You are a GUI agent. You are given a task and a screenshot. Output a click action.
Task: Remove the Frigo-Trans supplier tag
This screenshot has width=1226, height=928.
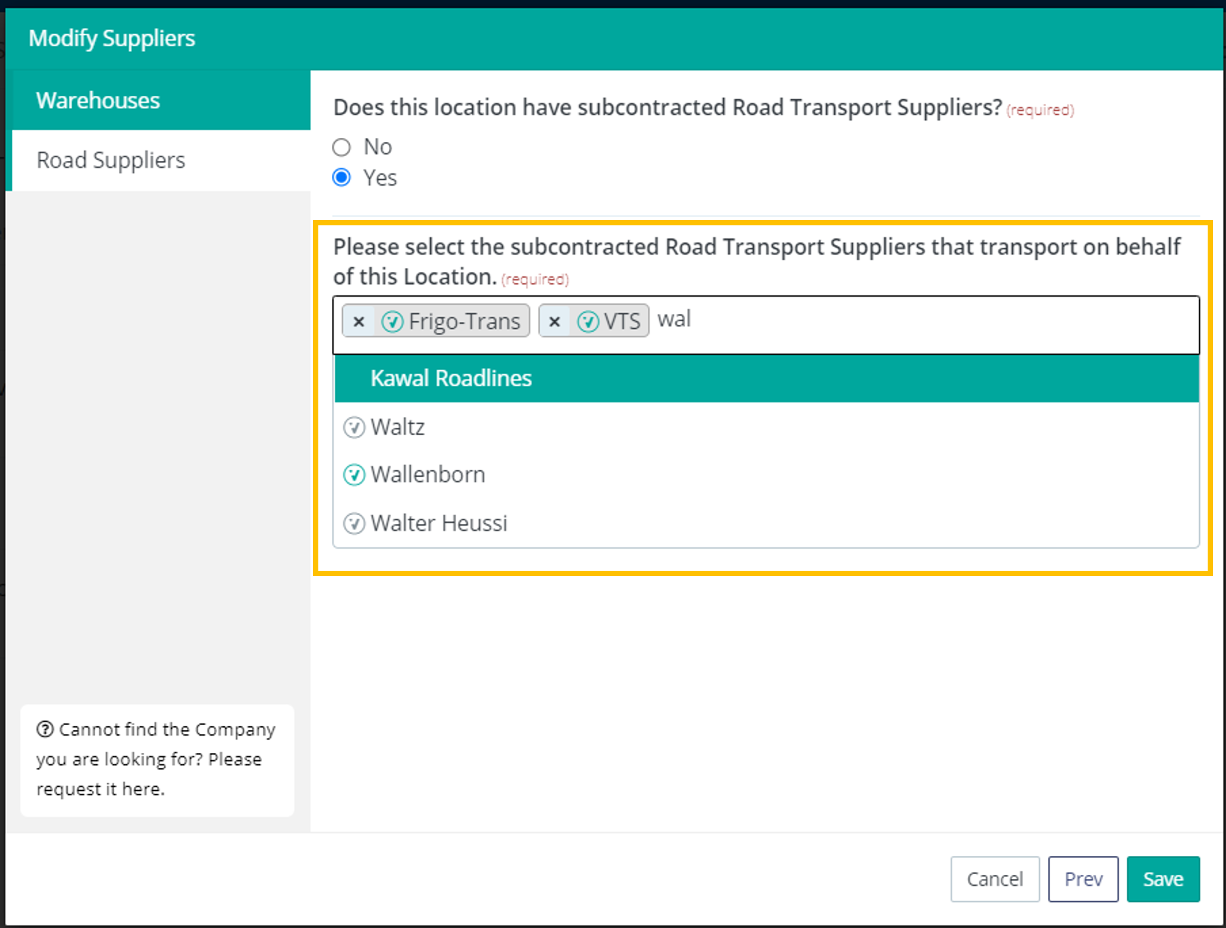(x=359, y=321)
